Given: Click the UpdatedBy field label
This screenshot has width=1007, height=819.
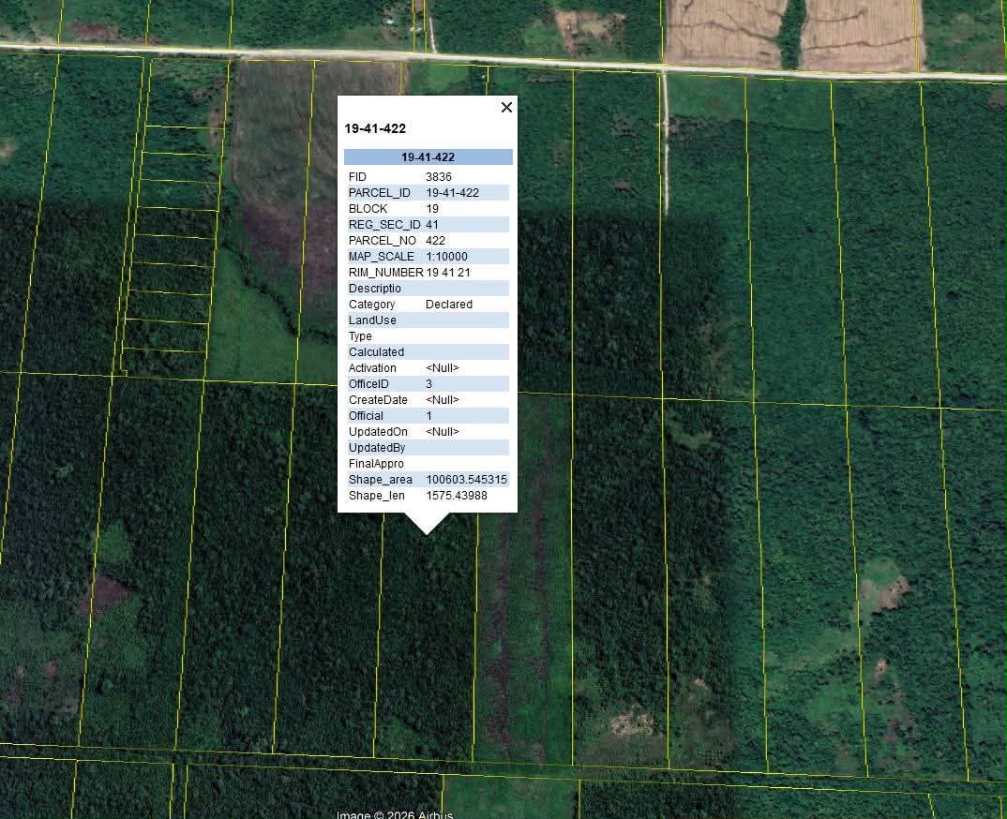Looking at the screenshot, I should coord(377,447).
